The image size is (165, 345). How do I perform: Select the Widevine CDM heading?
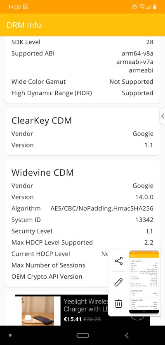point(42,172)
